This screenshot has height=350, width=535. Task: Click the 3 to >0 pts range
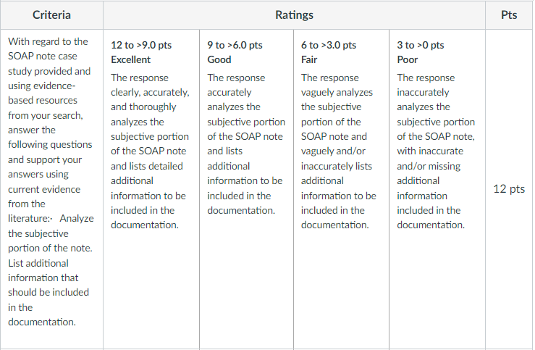pos(421,45)
